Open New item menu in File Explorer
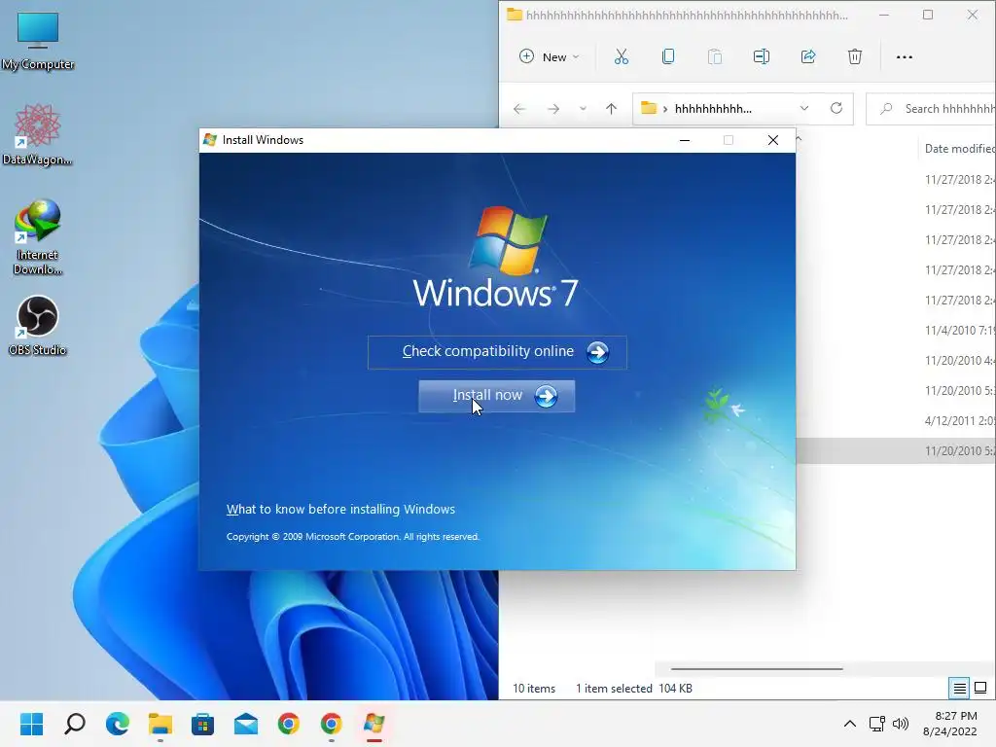The image size is (996, 747). [x=549, y=57]
